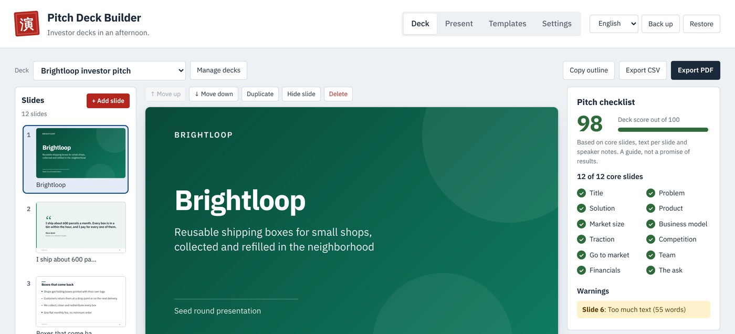Click the Deck score out of 100 label
The image size is (735, 334).
[x=648, y=120]
